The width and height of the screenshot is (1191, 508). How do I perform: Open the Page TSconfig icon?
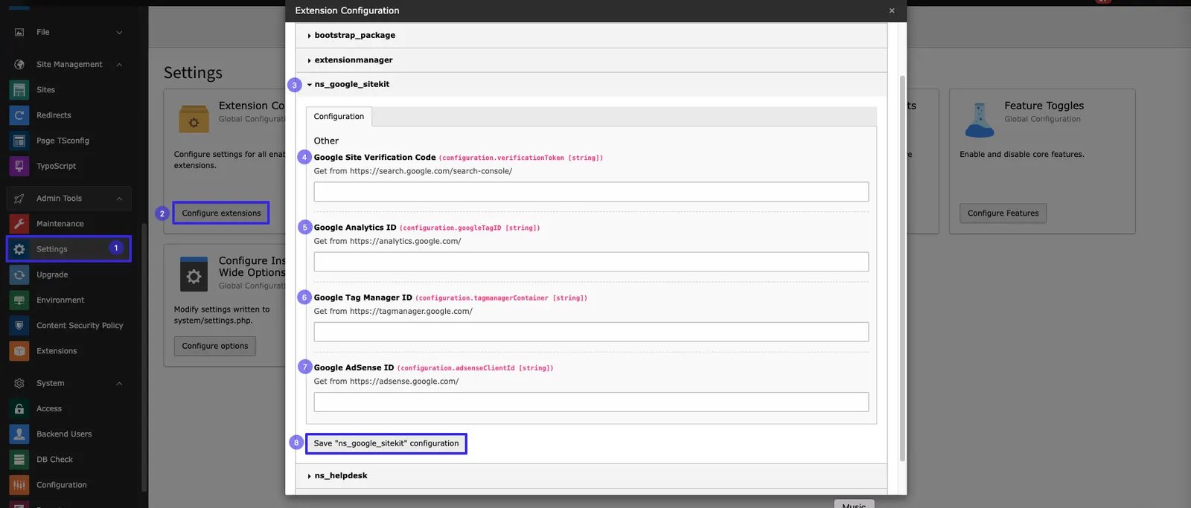pos(19,141)
